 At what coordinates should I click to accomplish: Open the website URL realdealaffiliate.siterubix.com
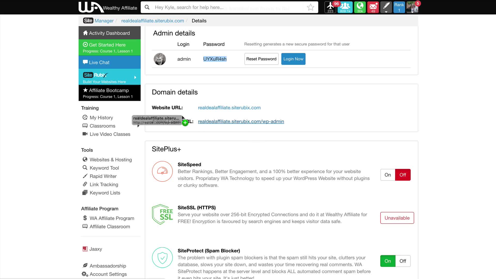(229, 108)
